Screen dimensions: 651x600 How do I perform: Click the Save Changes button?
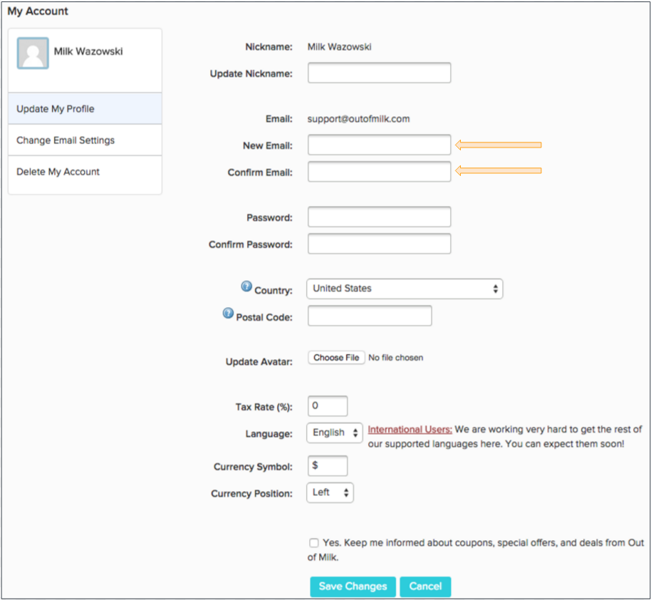coord(353,586)
